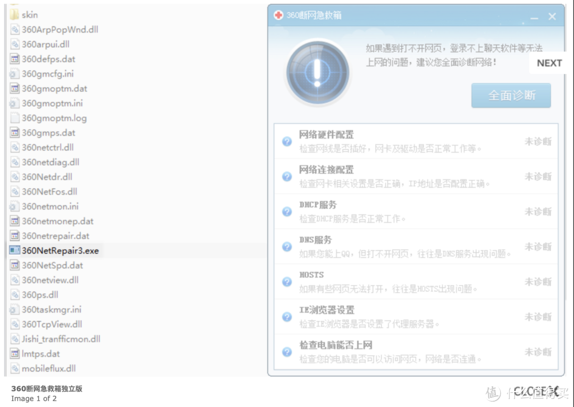The image size is (574, 407).
Task: Select file name 360NetFos.dll
Action: tap(49, 191)
